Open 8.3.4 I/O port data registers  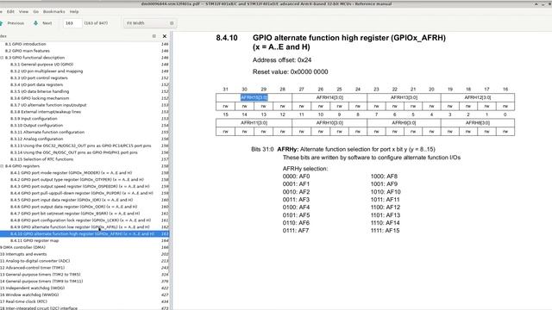pos(36,84)
